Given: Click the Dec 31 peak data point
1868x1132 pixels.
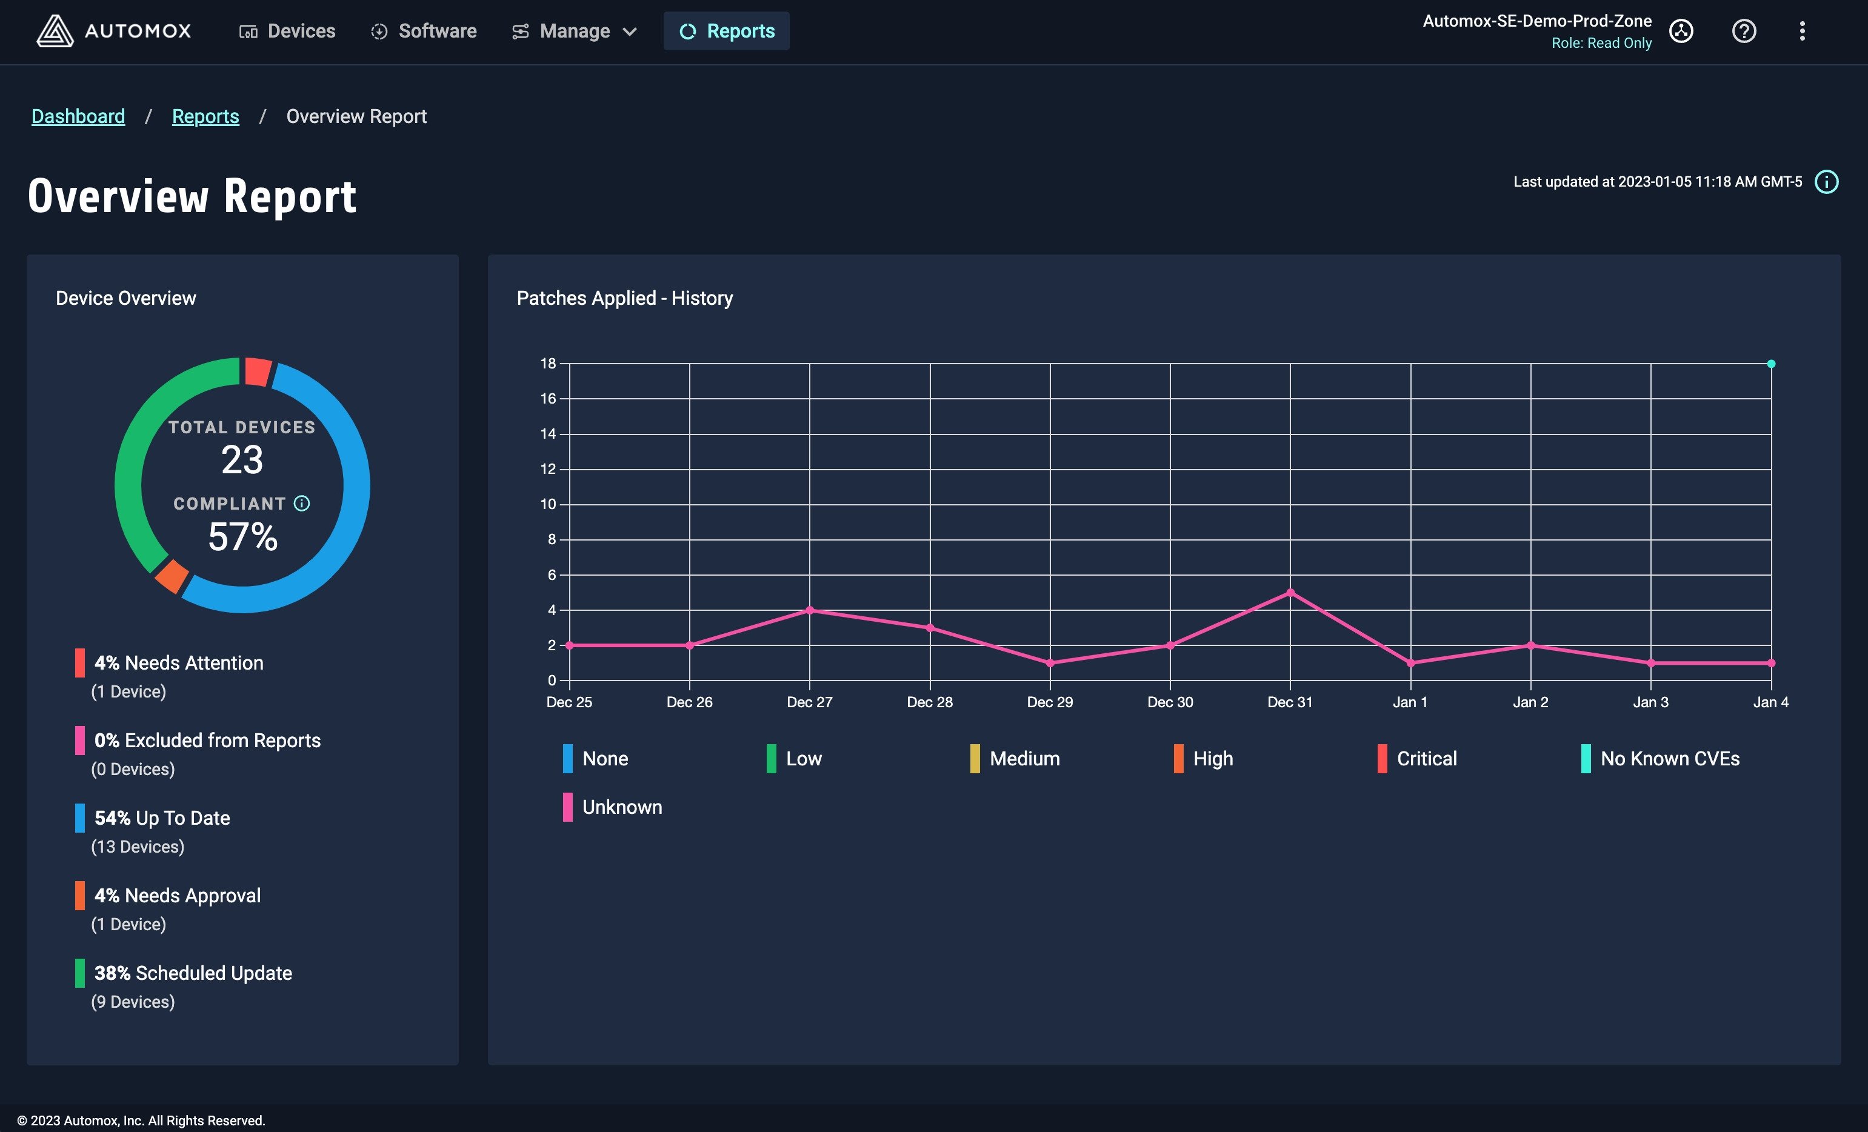Looking at the screenshot, I should pyautogui.click(x=1290, y=593).
